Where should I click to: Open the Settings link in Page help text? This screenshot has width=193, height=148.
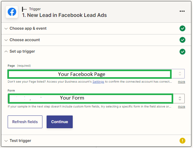tap(98, 82)
